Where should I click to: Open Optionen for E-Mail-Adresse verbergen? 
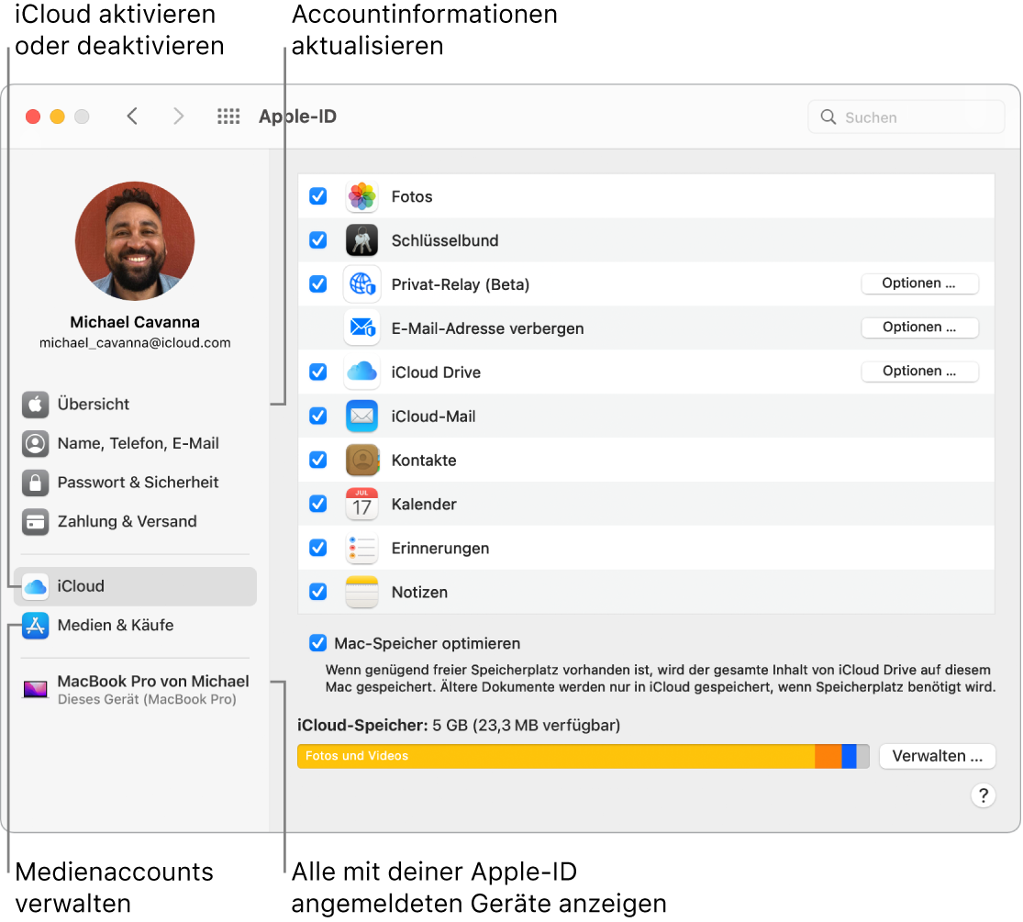click(919, 328)
